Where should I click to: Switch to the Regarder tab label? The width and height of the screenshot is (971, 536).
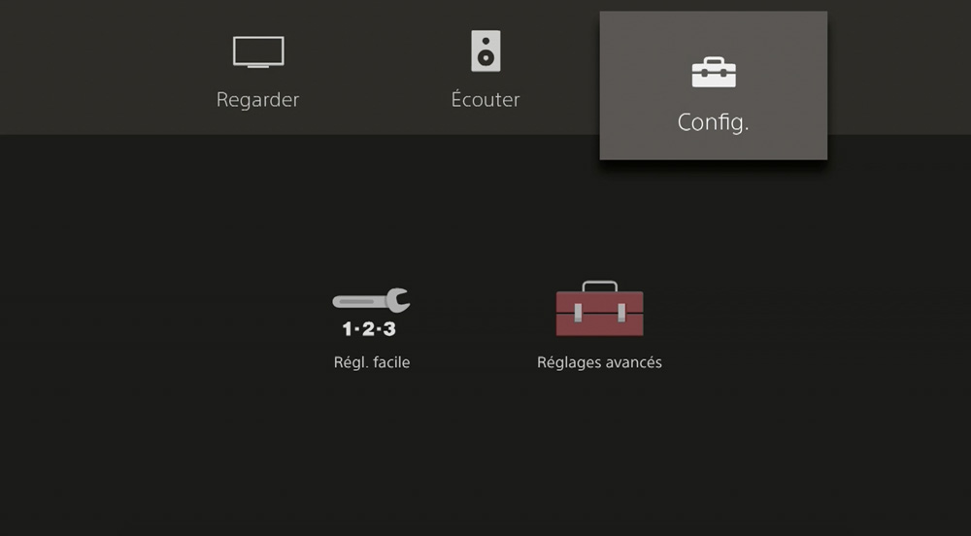pyautogui.click(x=257, y=100)
